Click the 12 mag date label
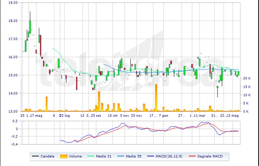Screen dimensions: 259x166 click(233, 116)
